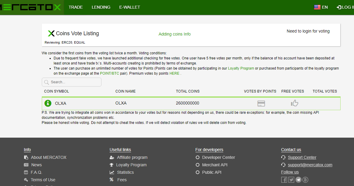The width and height of the screenshot is (354, 186).
Task: Follow the Loyalty Program inline link
Action: click(241, 68)
